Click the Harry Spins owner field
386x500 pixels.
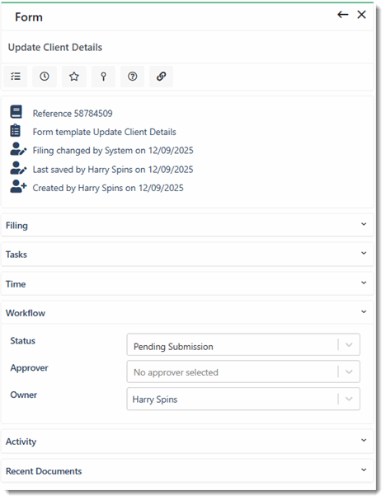pyautogui.click(x=243, y=399)
